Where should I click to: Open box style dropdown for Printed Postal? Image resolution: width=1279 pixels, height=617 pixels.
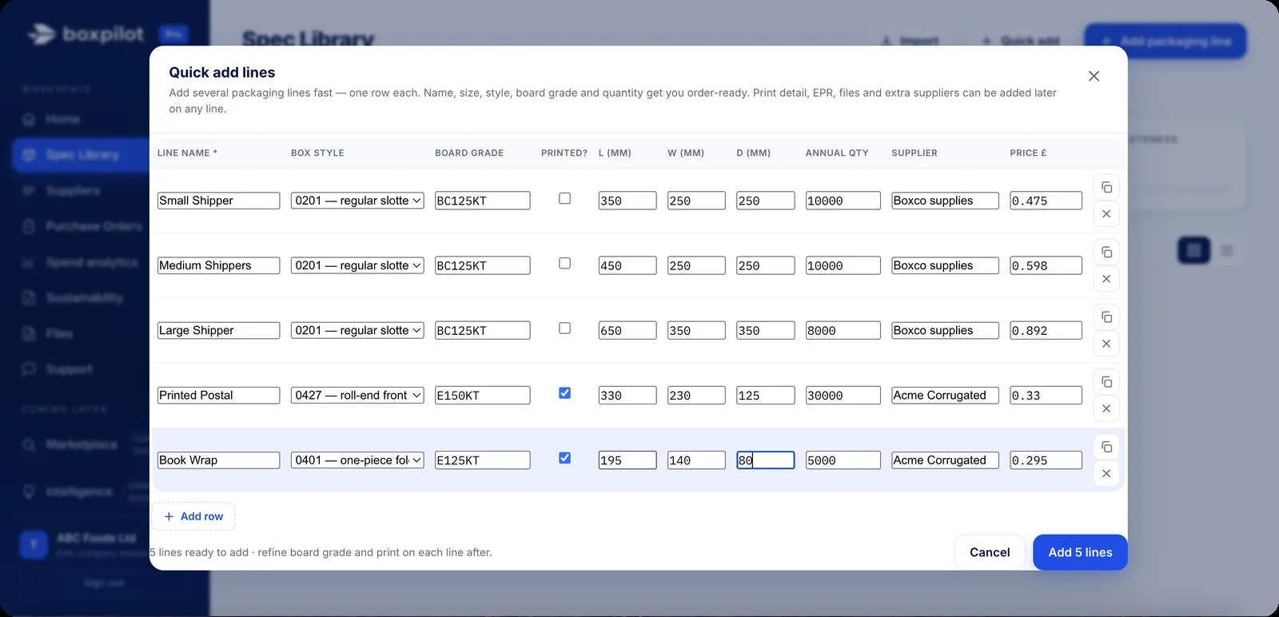tap(357, 395)
